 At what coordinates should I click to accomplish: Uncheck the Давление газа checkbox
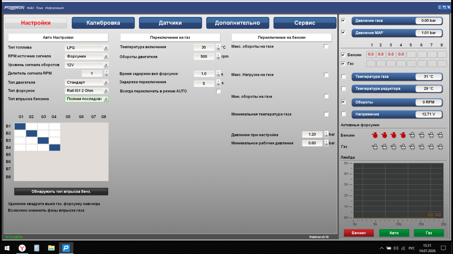click(x=343, y=20)
